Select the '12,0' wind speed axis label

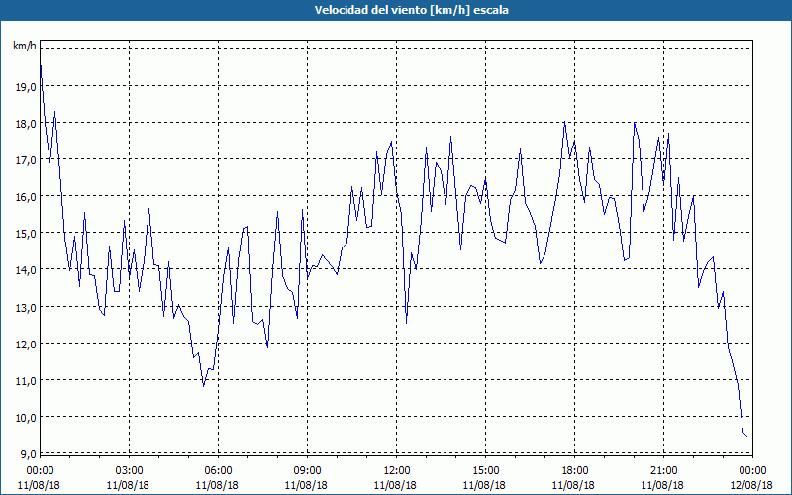[27, 344]
